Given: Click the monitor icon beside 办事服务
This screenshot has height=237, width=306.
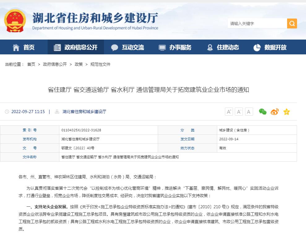Looking at the screenshot, I should coord(162,47).
